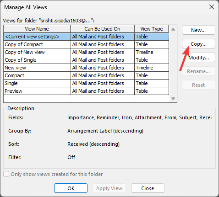Click the OK button
This screenshot has height=197, width=219.
pyautogui.click(x=71, y=188)
